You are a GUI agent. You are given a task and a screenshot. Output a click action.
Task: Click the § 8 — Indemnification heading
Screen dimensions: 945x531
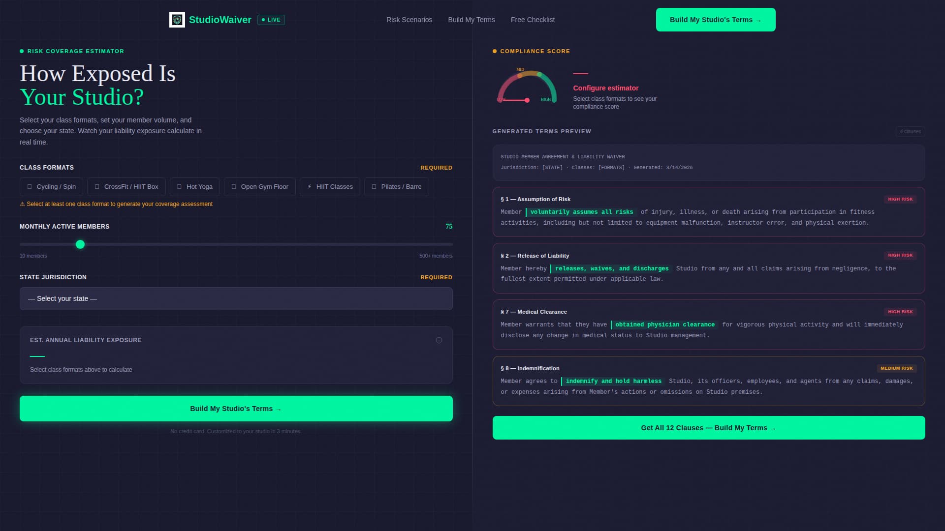[530, 368]
